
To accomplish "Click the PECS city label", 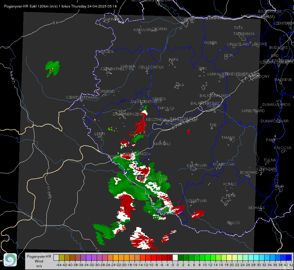I will (x=230, y=195).
